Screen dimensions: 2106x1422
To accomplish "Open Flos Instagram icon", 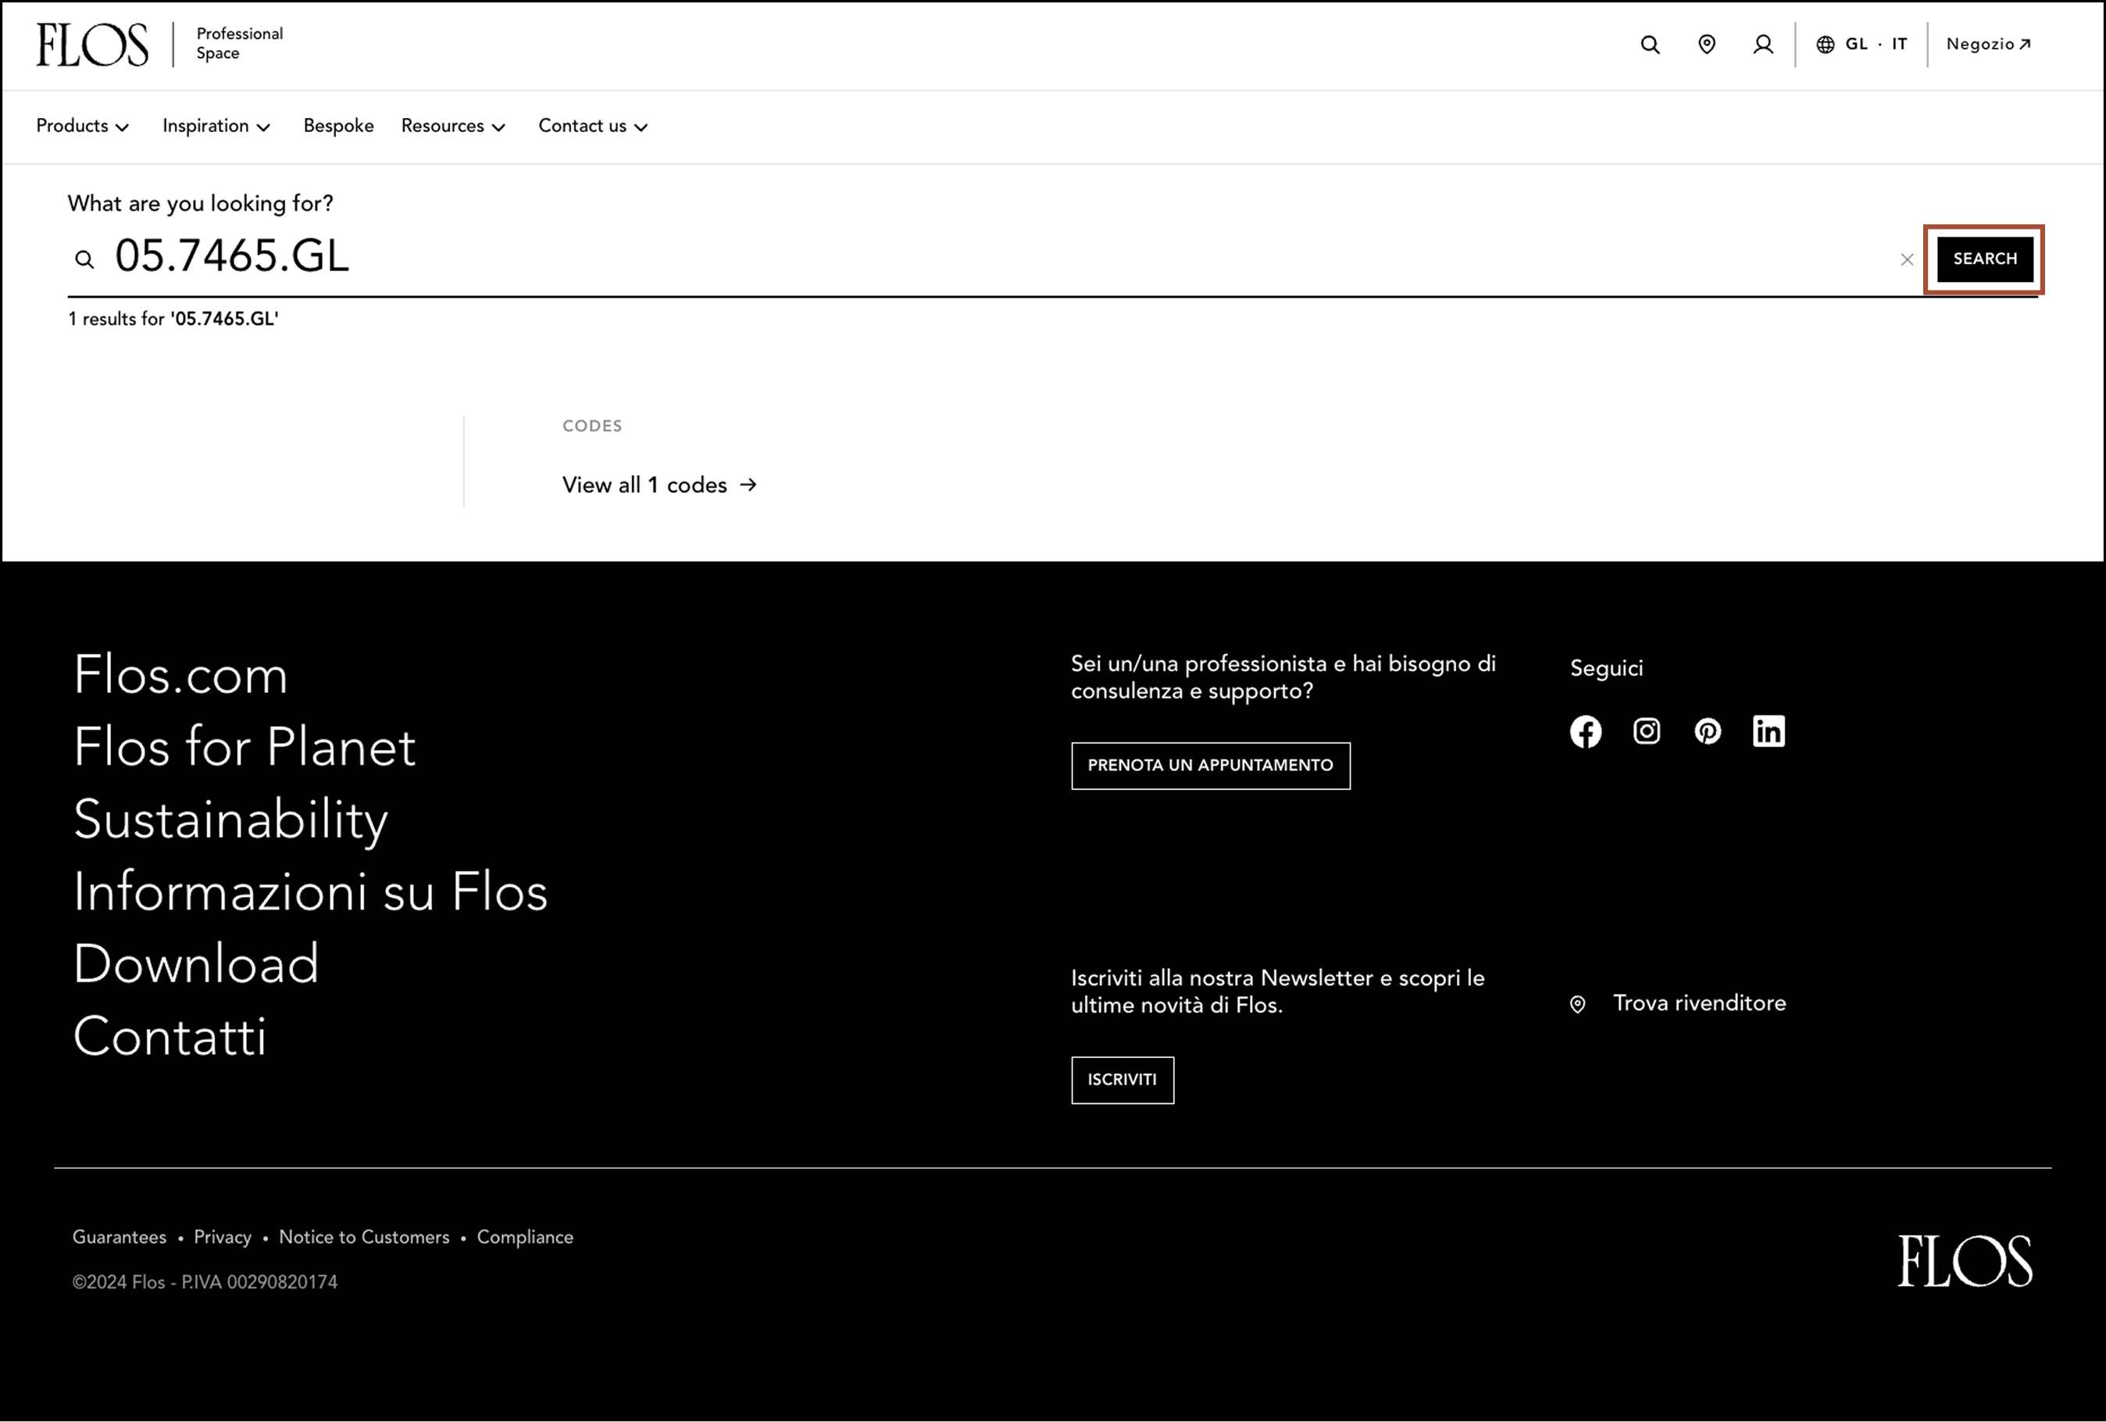I will point(1647,731).
